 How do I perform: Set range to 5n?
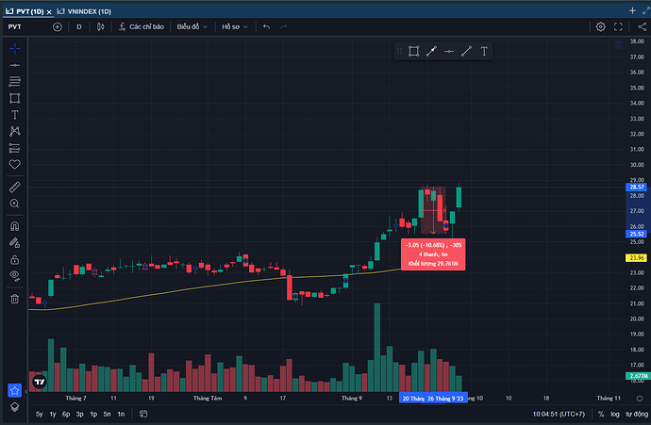(x=108, y=414)
